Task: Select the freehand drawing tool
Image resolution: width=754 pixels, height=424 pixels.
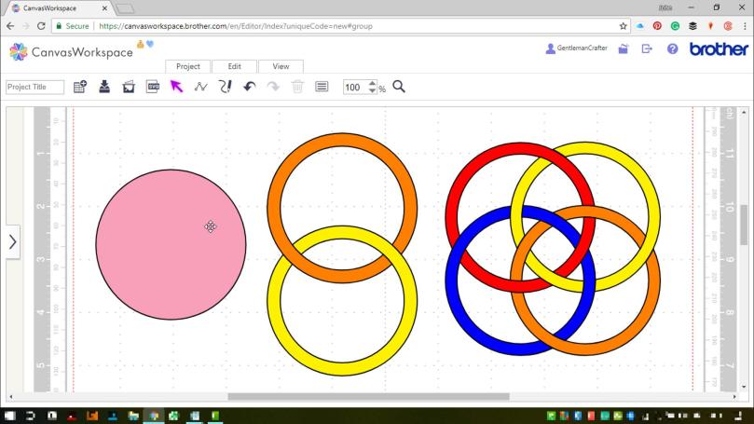Action: (225, 87)
